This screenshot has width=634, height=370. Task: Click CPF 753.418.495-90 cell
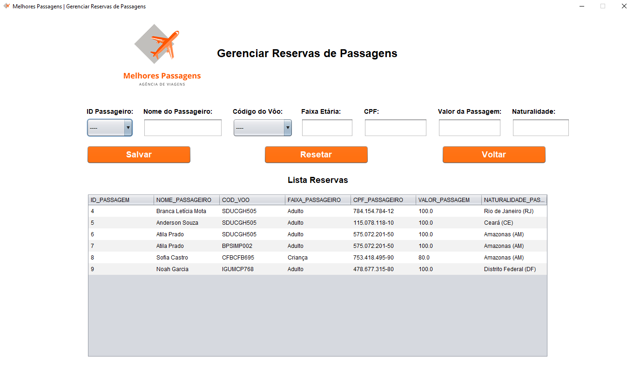pos(384,258)
